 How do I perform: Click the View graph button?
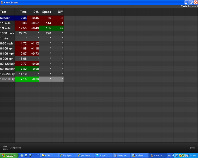click(x=5, y=147)
